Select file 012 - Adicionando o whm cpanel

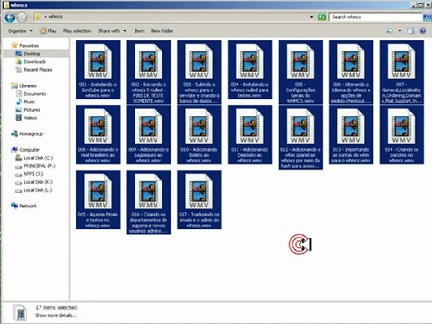coord(301,138)
